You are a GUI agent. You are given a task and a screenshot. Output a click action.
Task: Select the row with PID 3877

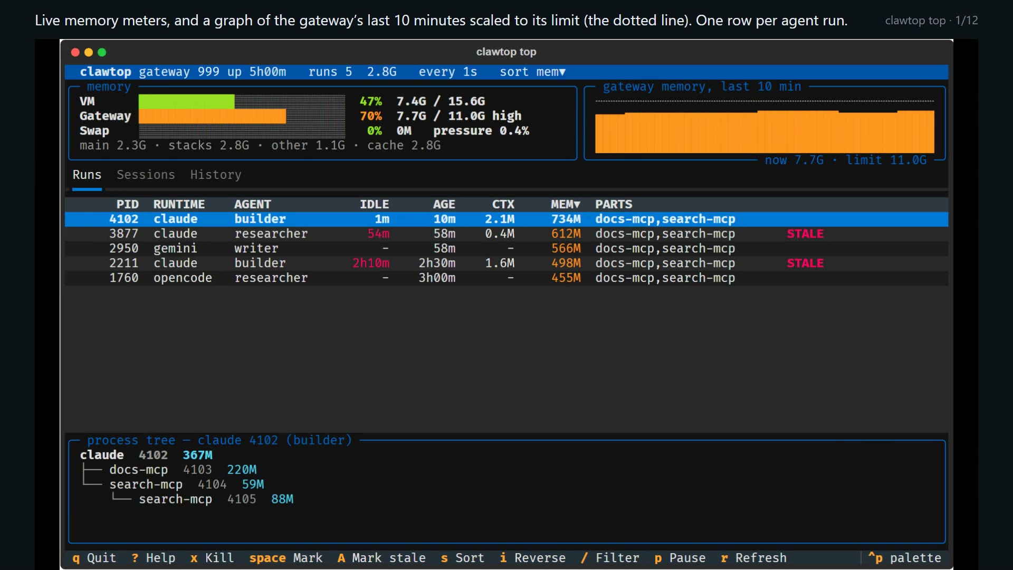(506, 234)
